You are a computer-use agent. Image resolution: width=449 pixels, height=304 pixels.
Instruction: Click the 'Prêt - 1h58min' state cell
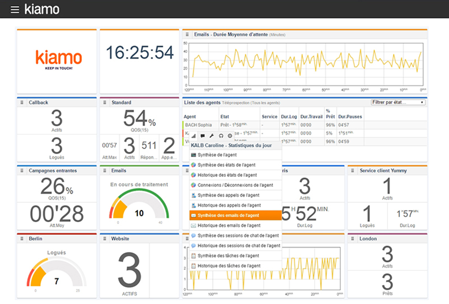coord(233,125)
